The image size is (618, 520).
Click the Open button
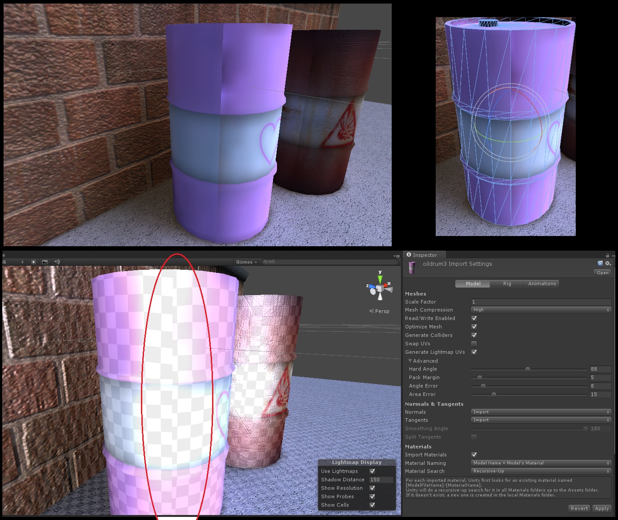pyautogui.click(x=602, y=273)
